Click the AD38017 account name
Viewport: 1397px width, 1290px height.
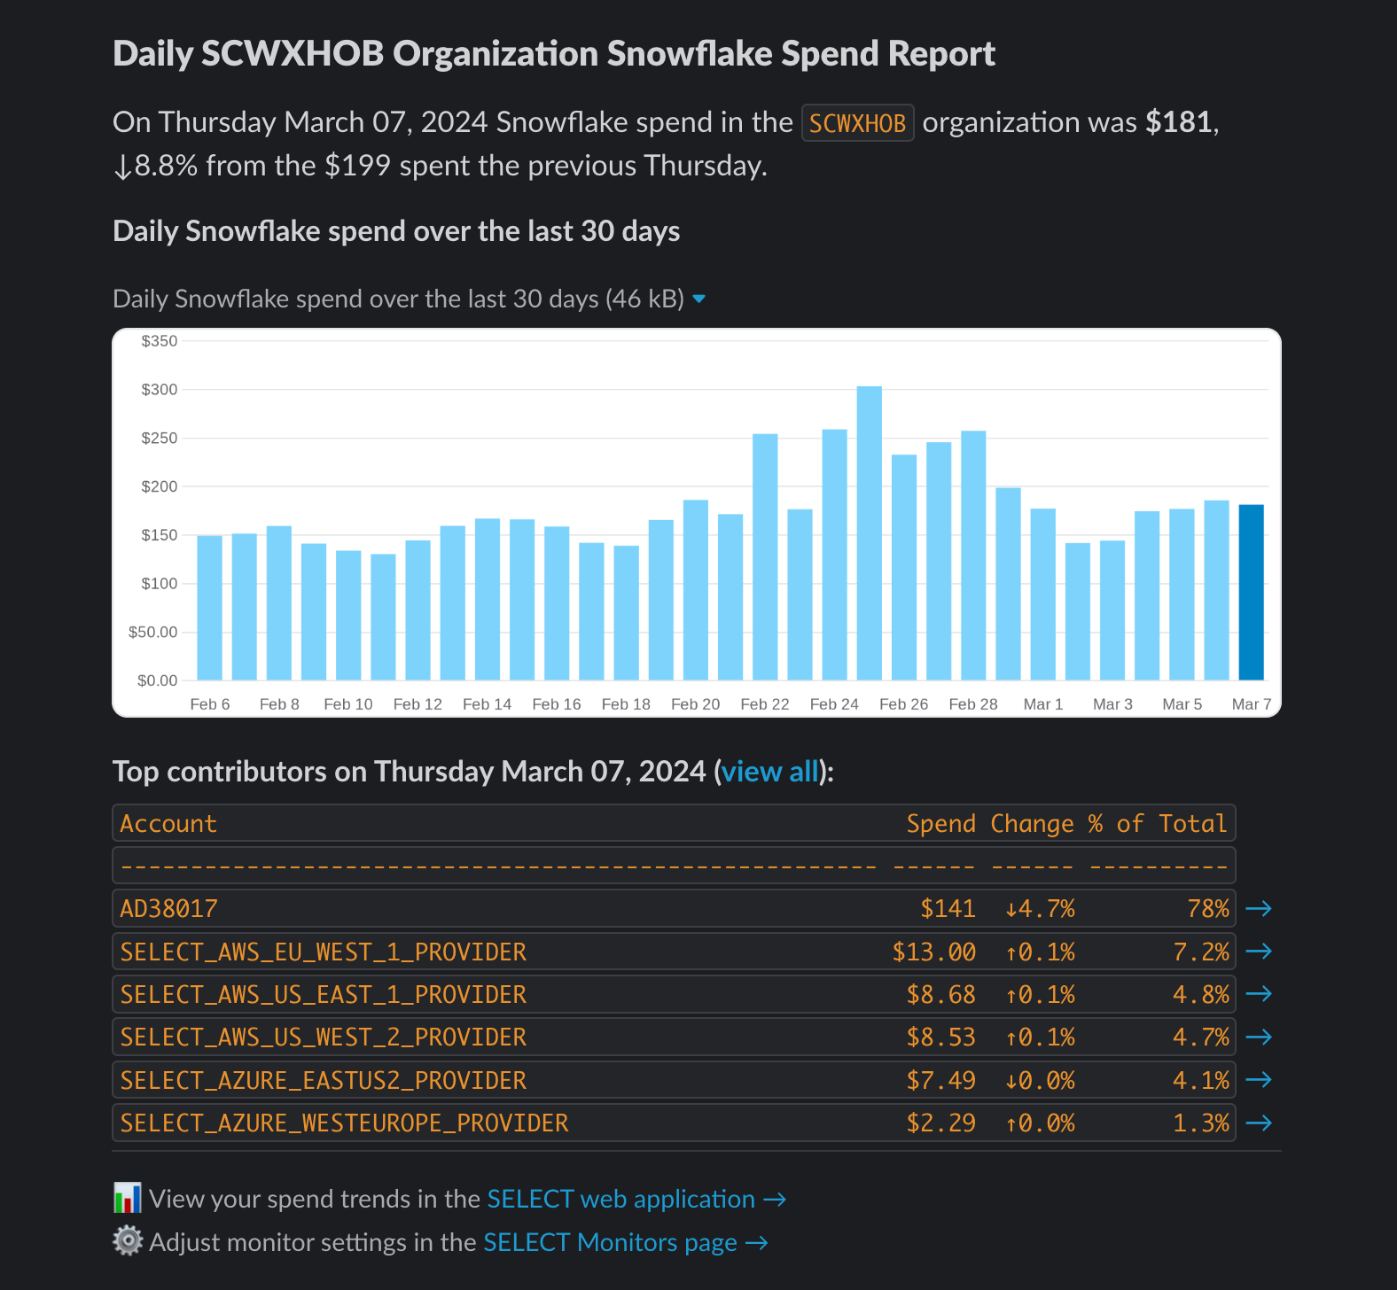168,909
